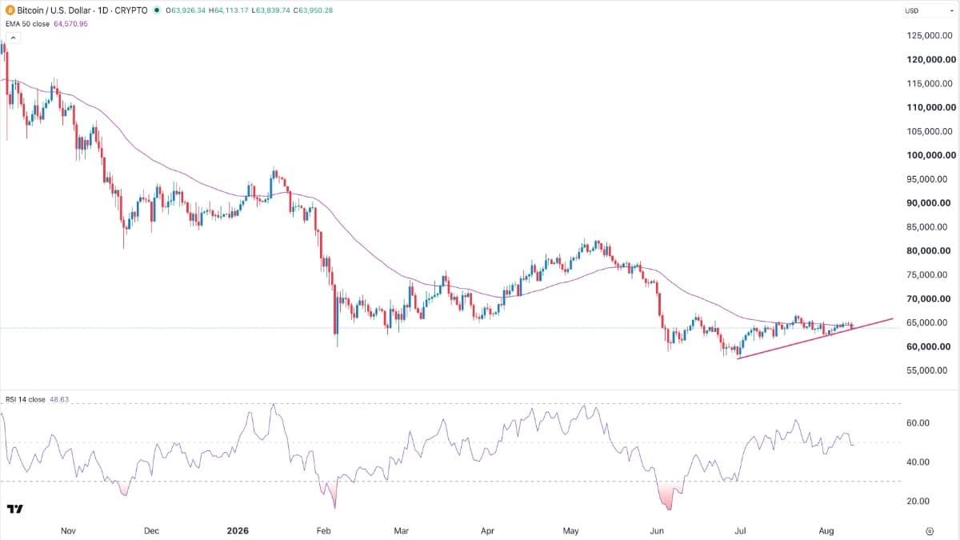Image resolution: width=960 pixels, height=540 pixels.
Task: Click the 80,000.00 price axis label
Action: (x=930, y=251)
